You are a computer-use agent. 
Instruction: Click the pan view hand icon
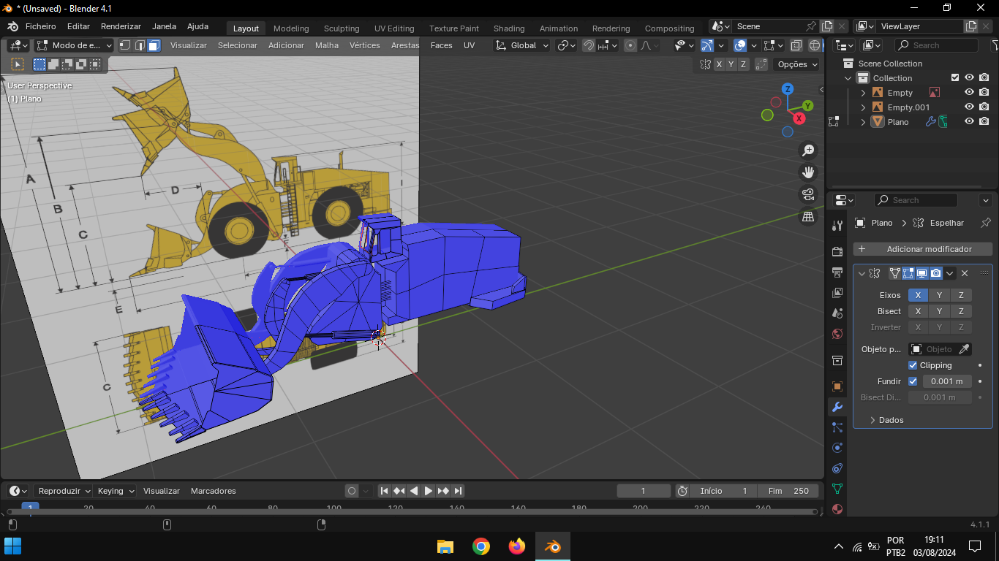point(808,172)
